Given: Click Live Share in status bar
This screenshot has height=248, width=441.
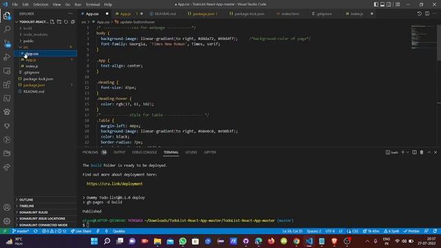Looking at the screenshot, I should (81, 231).
